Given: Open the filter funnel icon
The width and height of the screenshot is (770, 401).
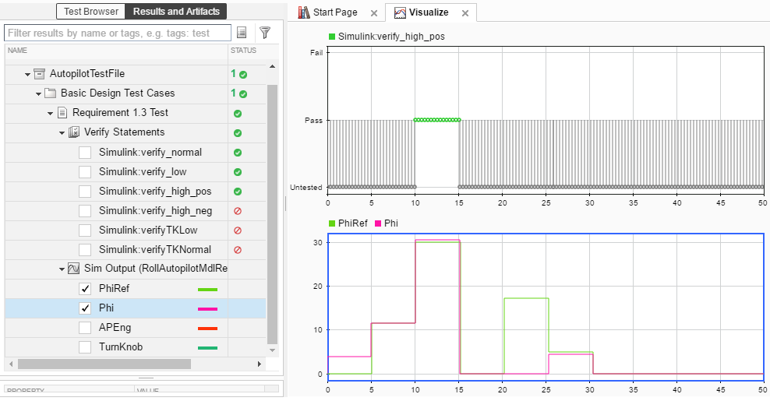Looking at the screenshot, I should coord(265,33).
